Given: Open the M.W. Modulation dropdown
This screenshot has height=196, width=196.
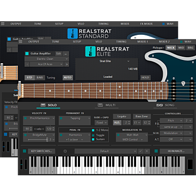Looking at the screenshot, I should point(171,133).
